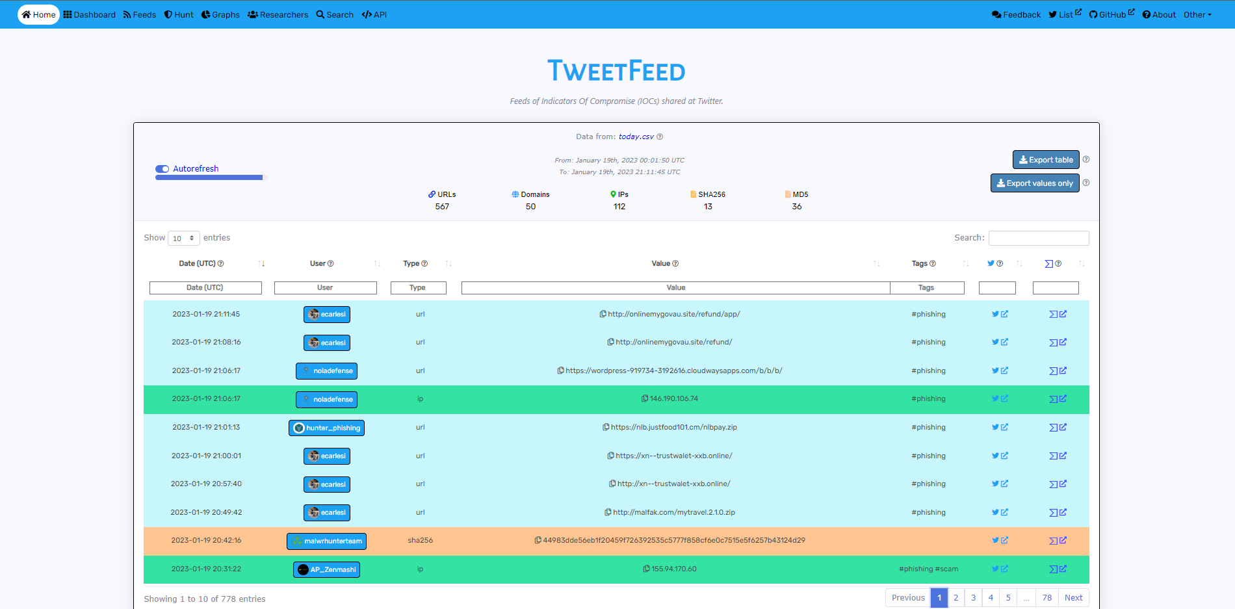Click the Twitter bird icon column header

click(x=991, y=263)
